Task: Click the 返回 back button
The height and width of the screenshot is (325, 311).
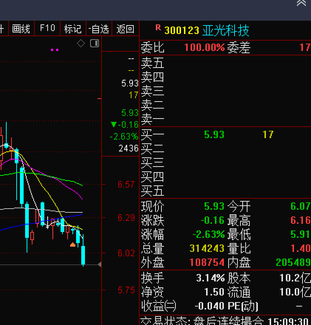Action: [125, 28]
